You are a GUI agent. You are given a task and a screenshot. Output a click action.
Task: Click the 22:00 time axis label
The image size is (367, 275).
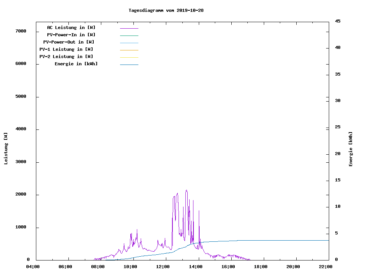click(326, 267)
